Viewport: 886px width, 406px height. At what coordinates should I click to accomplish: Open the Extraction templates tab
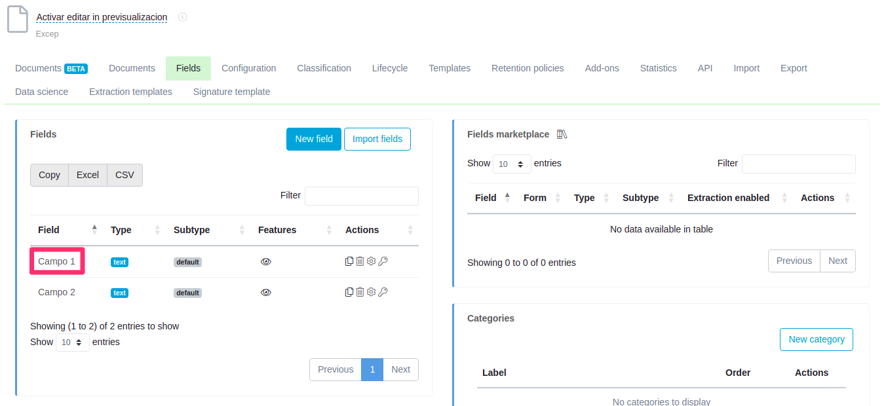pyautogui.click(x=130, y=92)
